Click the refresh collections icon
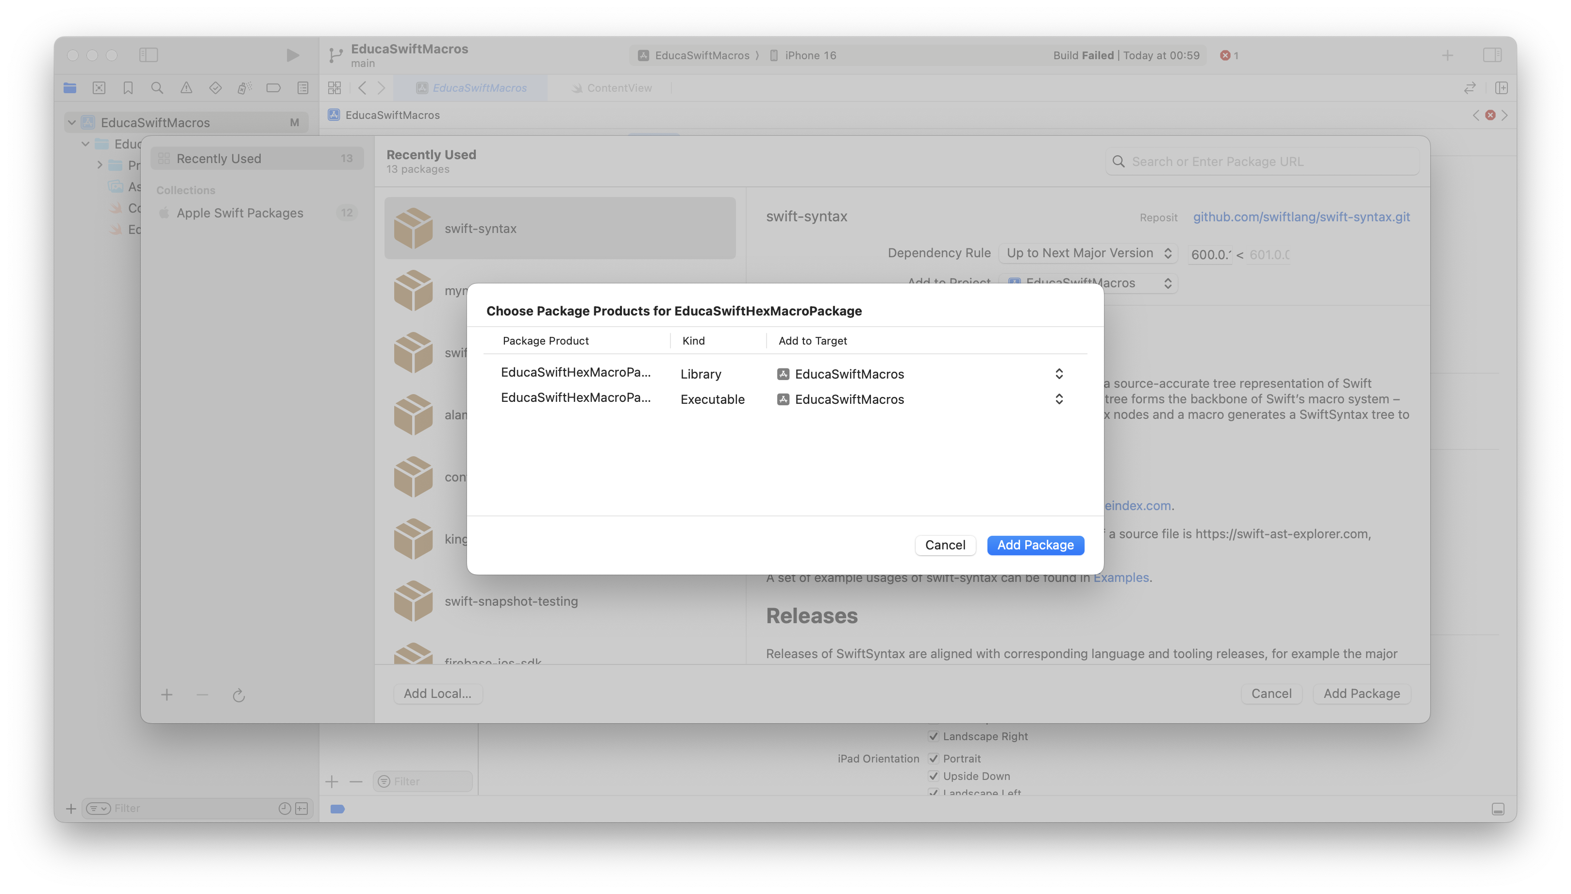This screenshot has height=894, width=1571. click(239, 695)
